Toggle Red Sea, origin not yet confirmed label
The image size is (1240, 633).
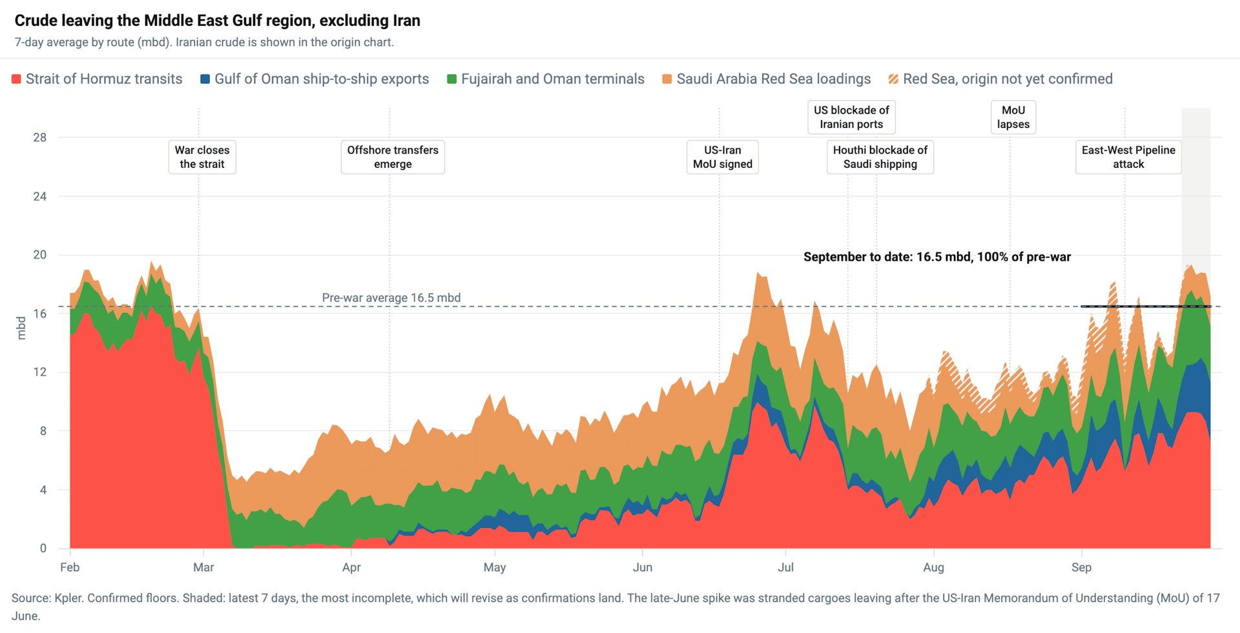point(1008,79)
